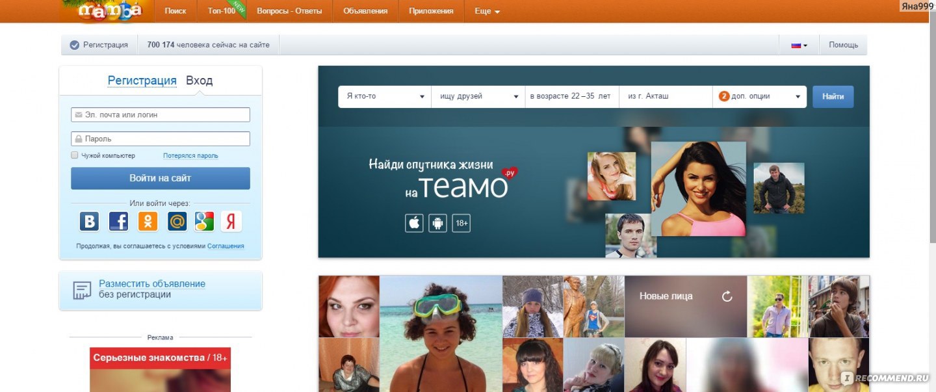Click the classifieds icon beside Разместить объявление
The image size is (936, 392).
tap(82, 290)
